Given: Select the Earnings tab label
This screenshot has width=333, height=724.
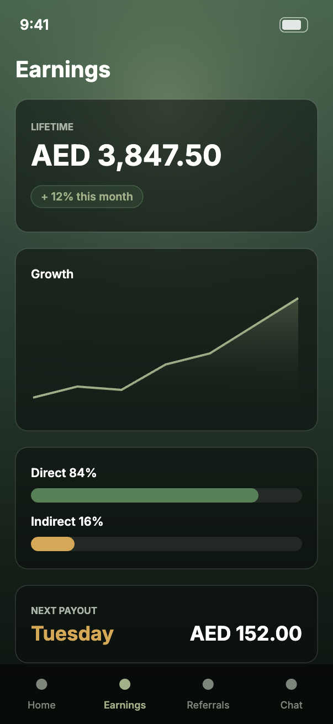Looking at the screenshot, I should 125,705.
